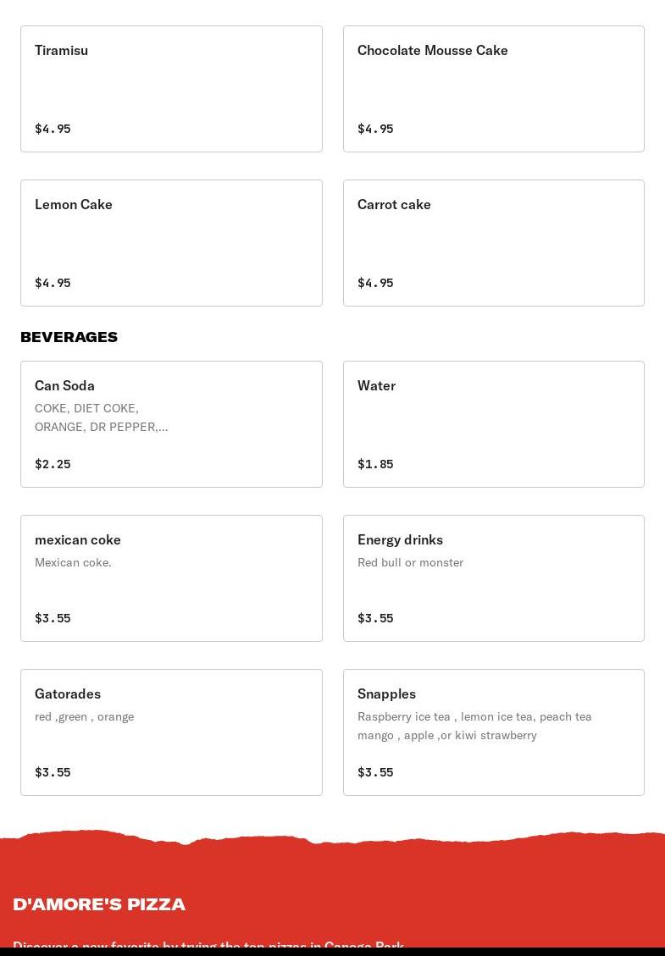Open the Tiramisu menu item card
Image resolution: width=665 pixels, height=956 pixels.
171,89
